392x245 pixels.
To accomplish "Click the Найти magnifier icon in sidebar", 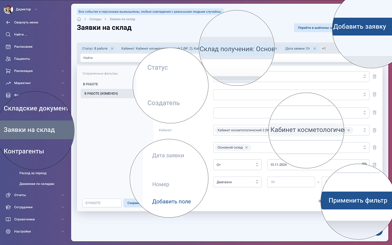I will point(8,34).
